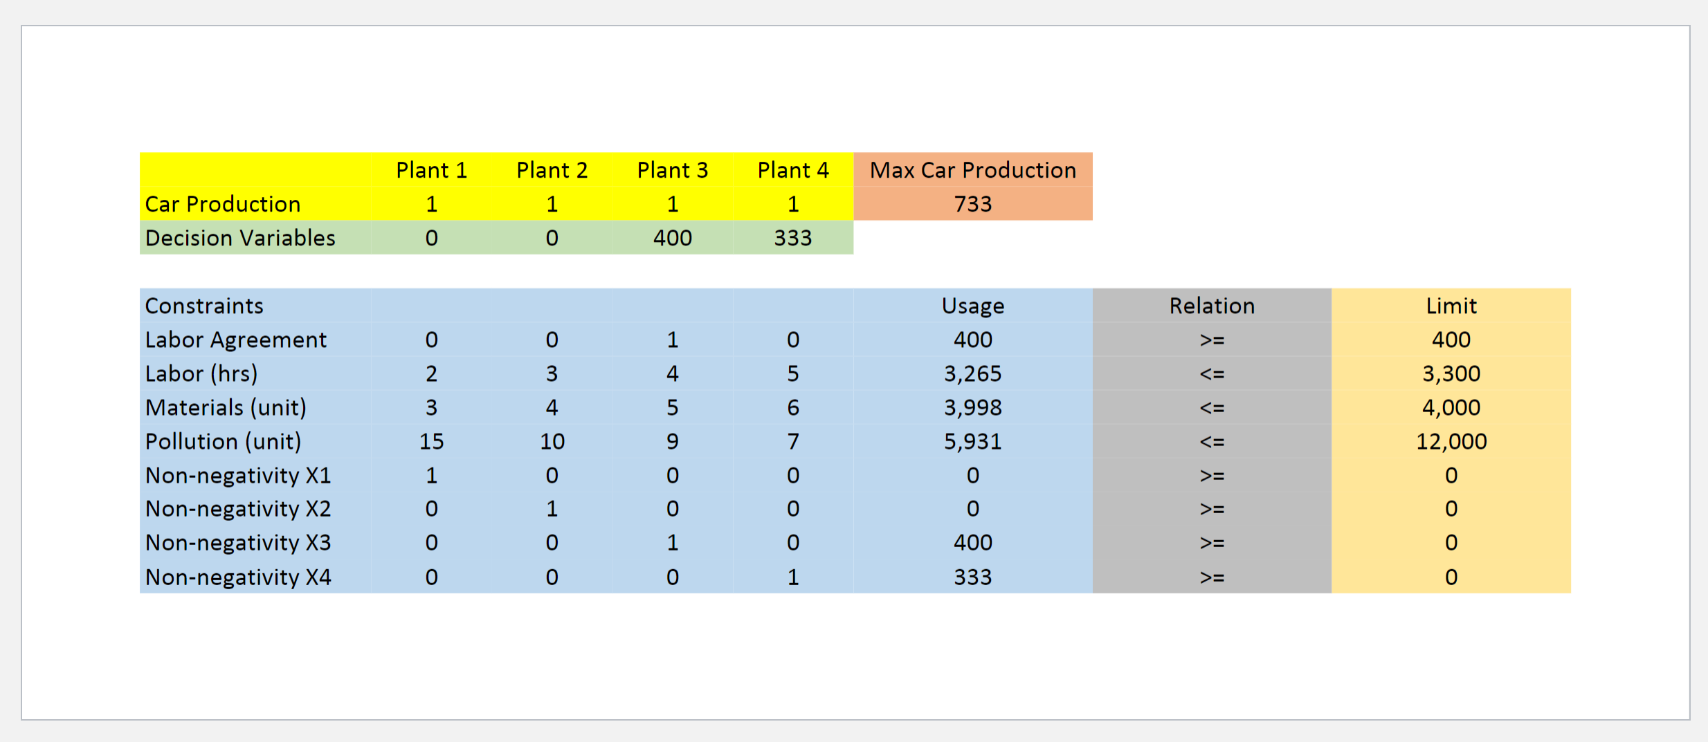Click the Labor Agreement row label
Image resolution: width=1708 pixels, height=742 pixels.
[x=235, y=339]
